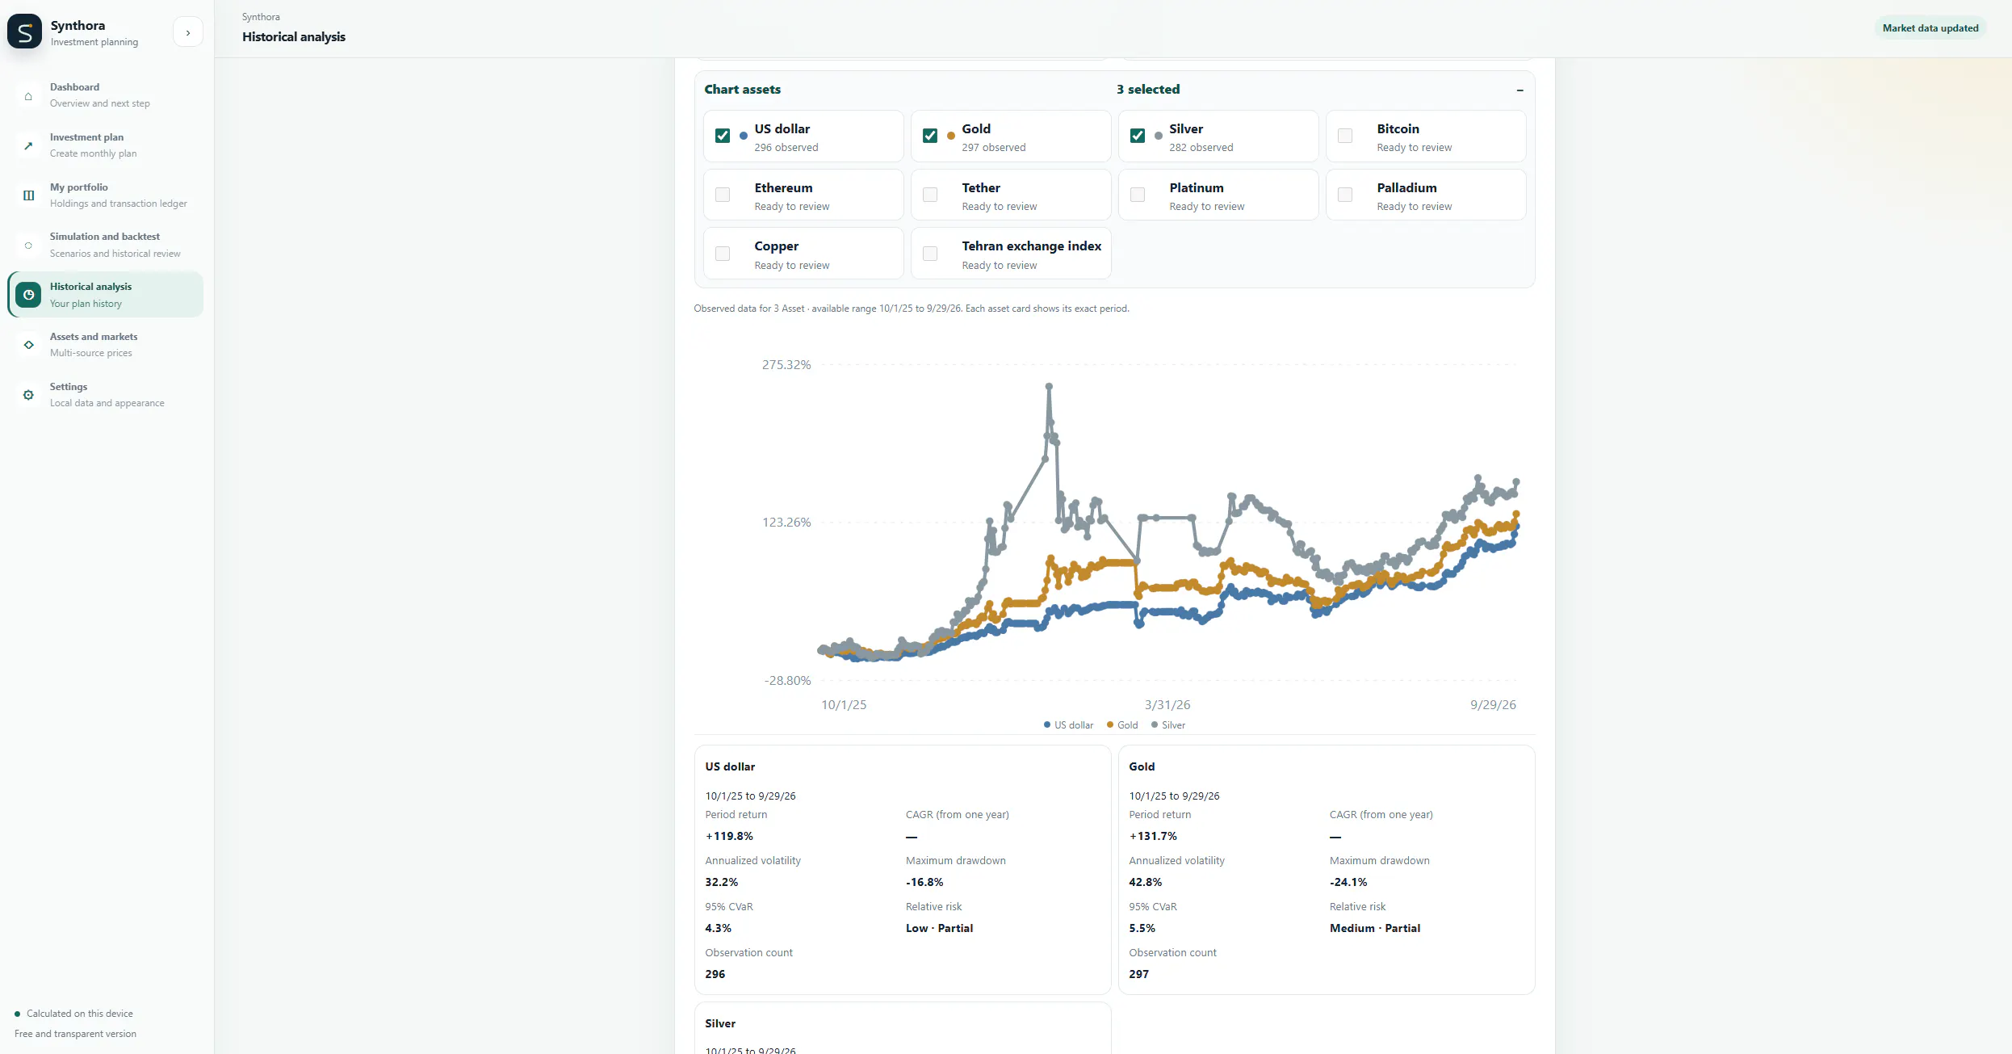Image resolution: width=2012 pixels, height=1054 pixels.
Task: Uncheck the US dollar asset checkbox
Action: point(723,136)
